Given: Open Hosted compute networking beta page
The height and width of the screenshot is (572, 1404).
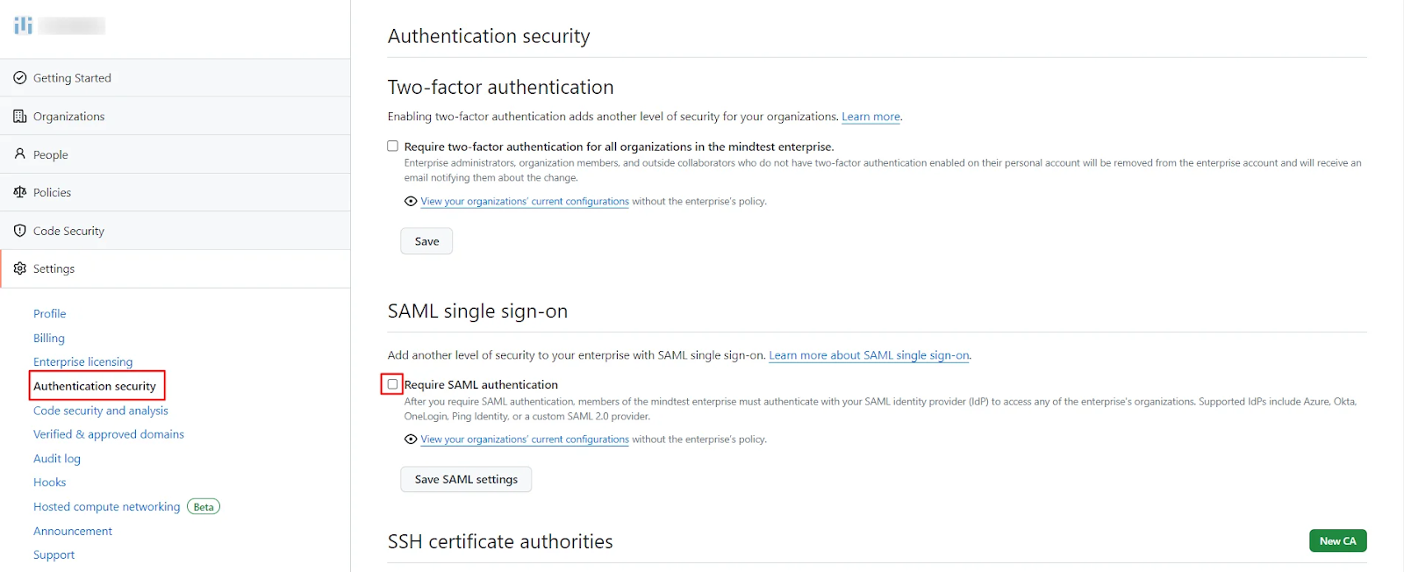Looking at the screenshot, I should [x=107, y=507].
